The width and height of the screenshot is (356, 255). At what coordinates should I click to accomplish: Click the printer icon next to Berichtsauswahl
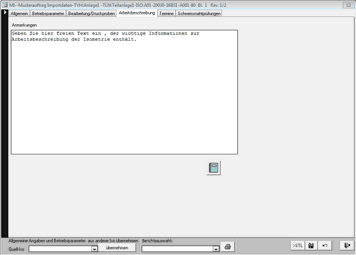[227, 246]
